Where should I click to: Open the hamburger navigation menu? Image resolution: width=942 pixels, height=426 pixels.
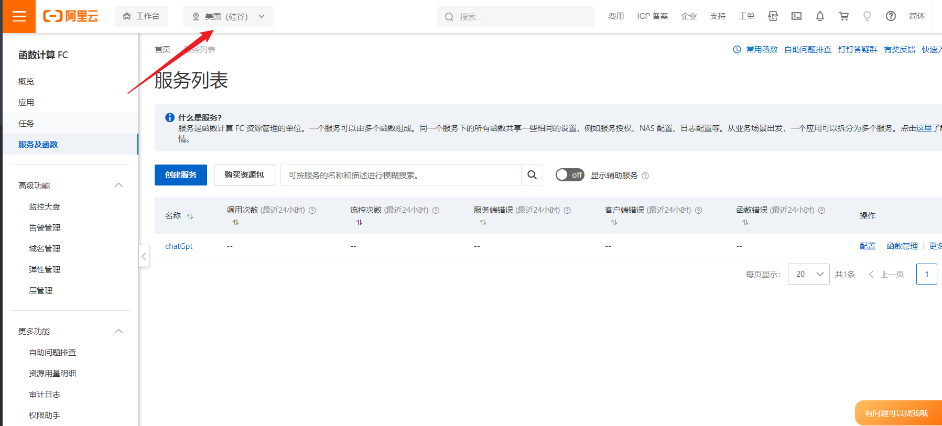19,16
